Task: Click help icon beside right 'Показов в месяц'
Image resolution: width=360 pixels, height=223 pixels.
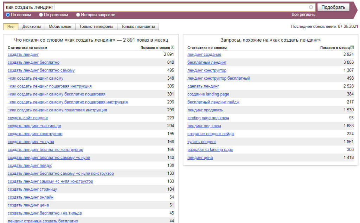Action: 352,48
